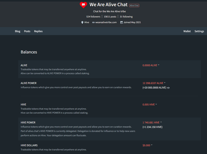Click the 15611 posts count
Viewport: 207px width, 154px height.
click(110, 17)
